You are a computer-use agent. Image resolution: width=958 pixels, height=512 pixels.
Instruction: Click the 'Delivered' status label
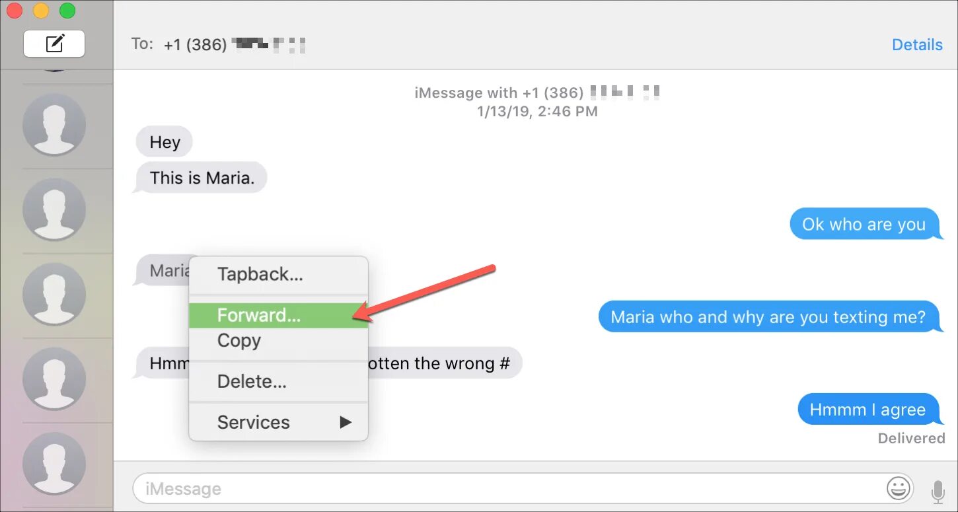click(911, 438)
